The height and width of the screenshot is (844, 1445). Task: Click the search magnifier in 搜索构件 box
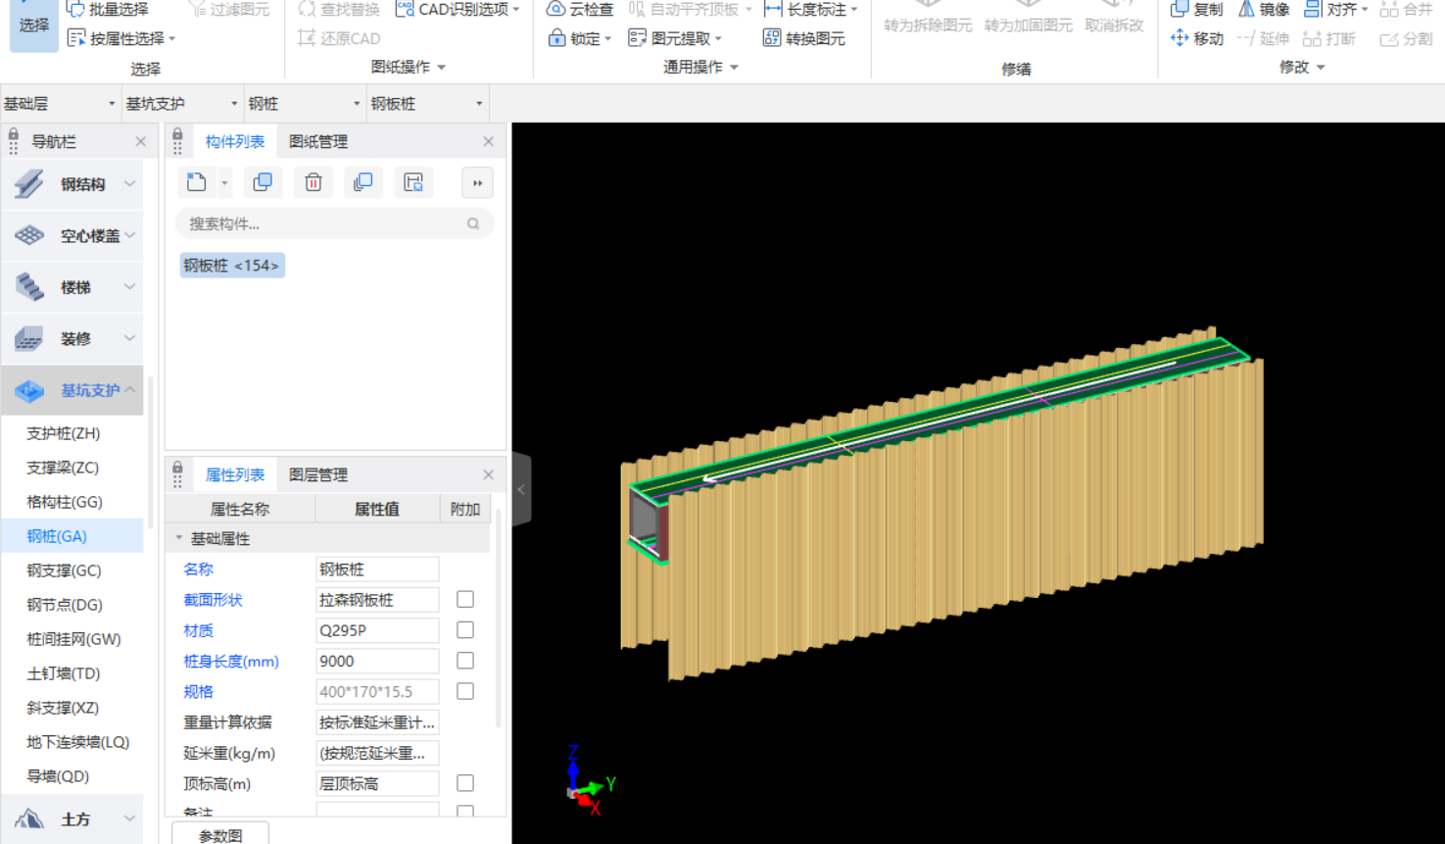tap(473, 223)
